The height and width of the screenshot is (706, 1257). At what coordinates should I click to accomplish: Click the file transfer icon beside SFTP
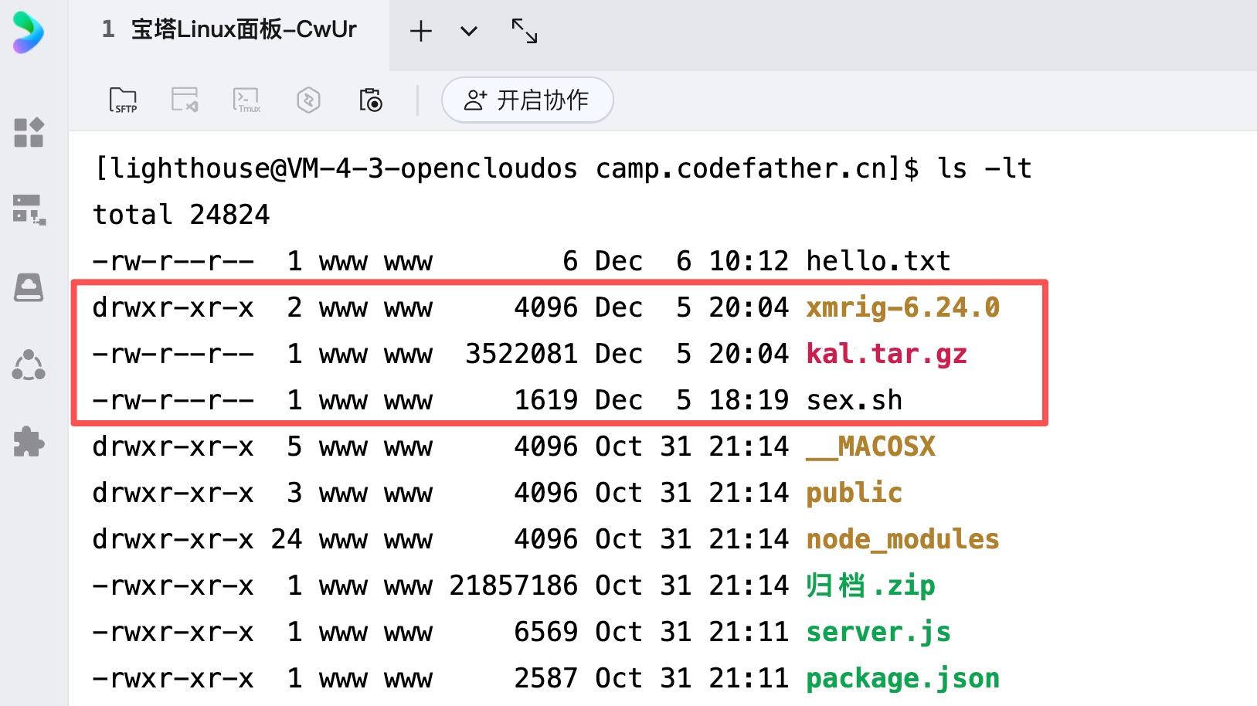(x=185, y=100)
